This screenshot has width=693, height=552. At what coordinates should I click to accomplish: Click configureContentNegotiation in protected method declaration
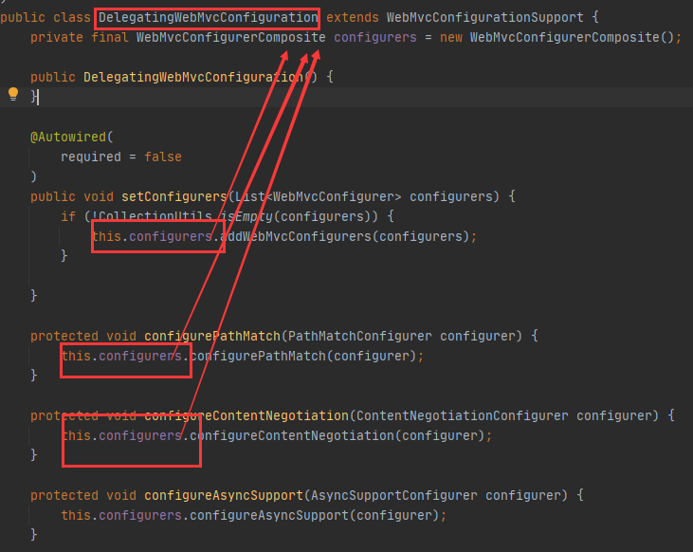(246, 415)
